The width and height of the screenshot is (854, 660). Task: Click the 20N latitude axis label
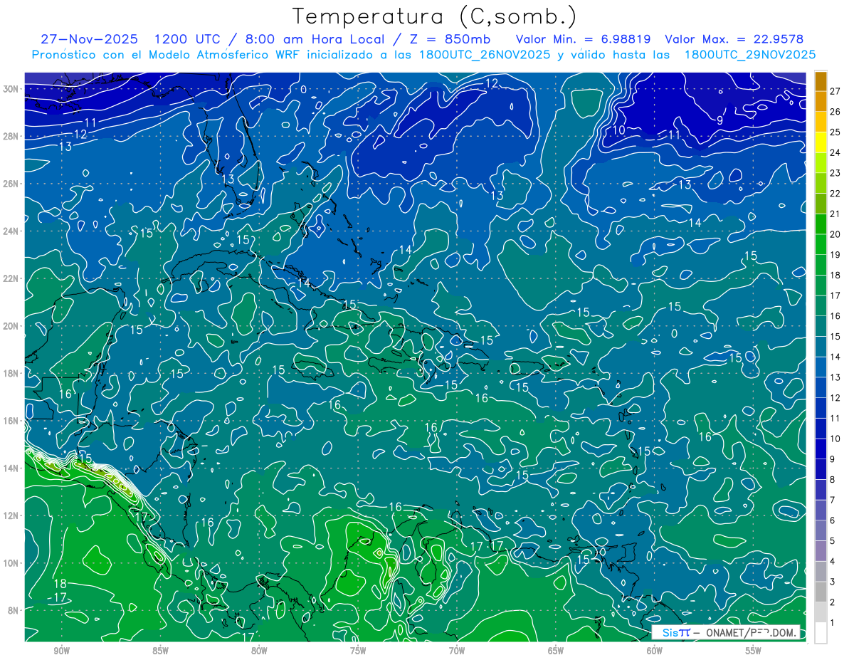pos(12,326)
